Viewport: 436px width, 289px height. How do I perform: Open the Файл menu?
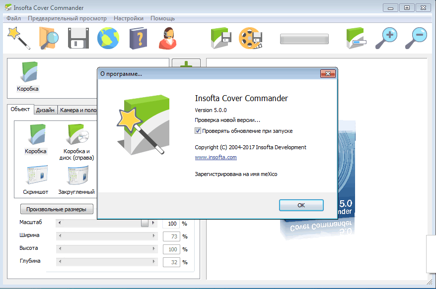point(13,18)
